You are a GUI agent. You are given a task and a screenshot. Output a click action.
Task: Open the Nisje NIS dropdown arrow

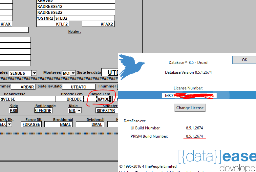[x=79, y=110]
